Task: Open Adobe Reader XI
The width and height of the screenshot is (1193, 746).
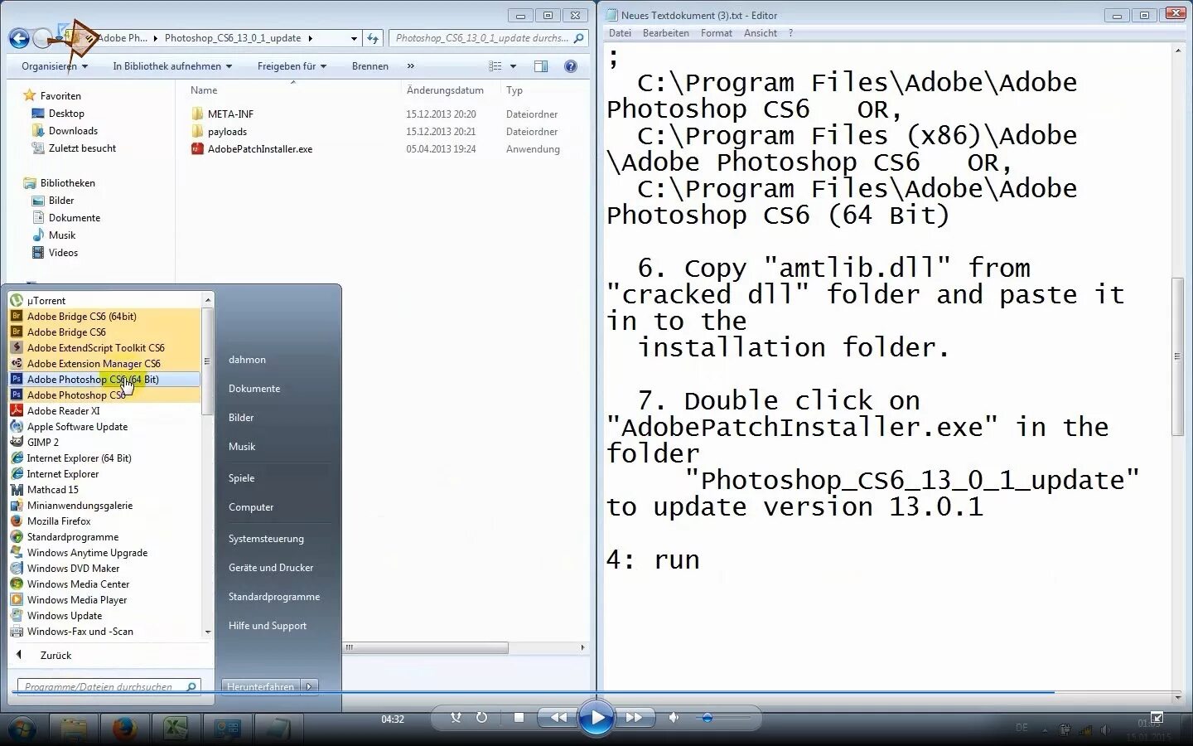Action: tap(104, 411)
